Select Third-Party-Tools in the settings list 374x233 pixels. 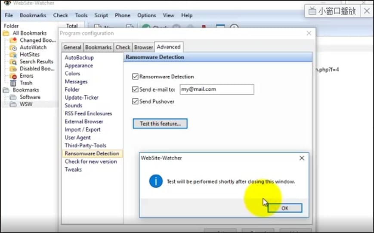(x=85, y=145)
